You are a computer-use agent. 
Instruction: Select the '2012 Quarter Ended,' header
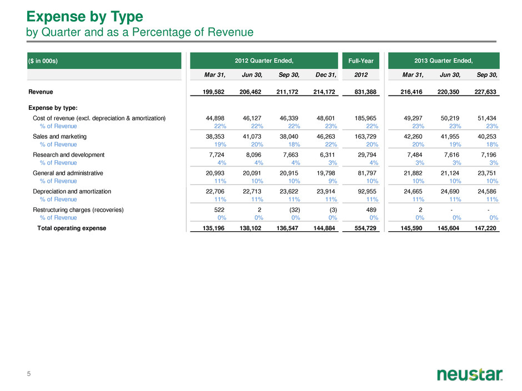point(264,60)
